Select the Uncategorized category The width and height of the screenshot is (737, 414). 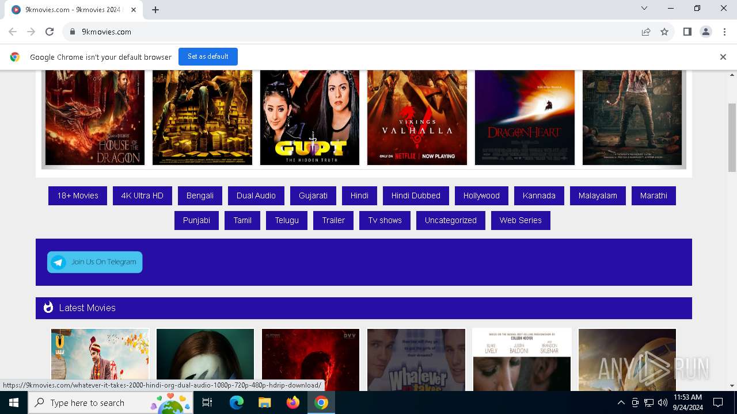451,220
